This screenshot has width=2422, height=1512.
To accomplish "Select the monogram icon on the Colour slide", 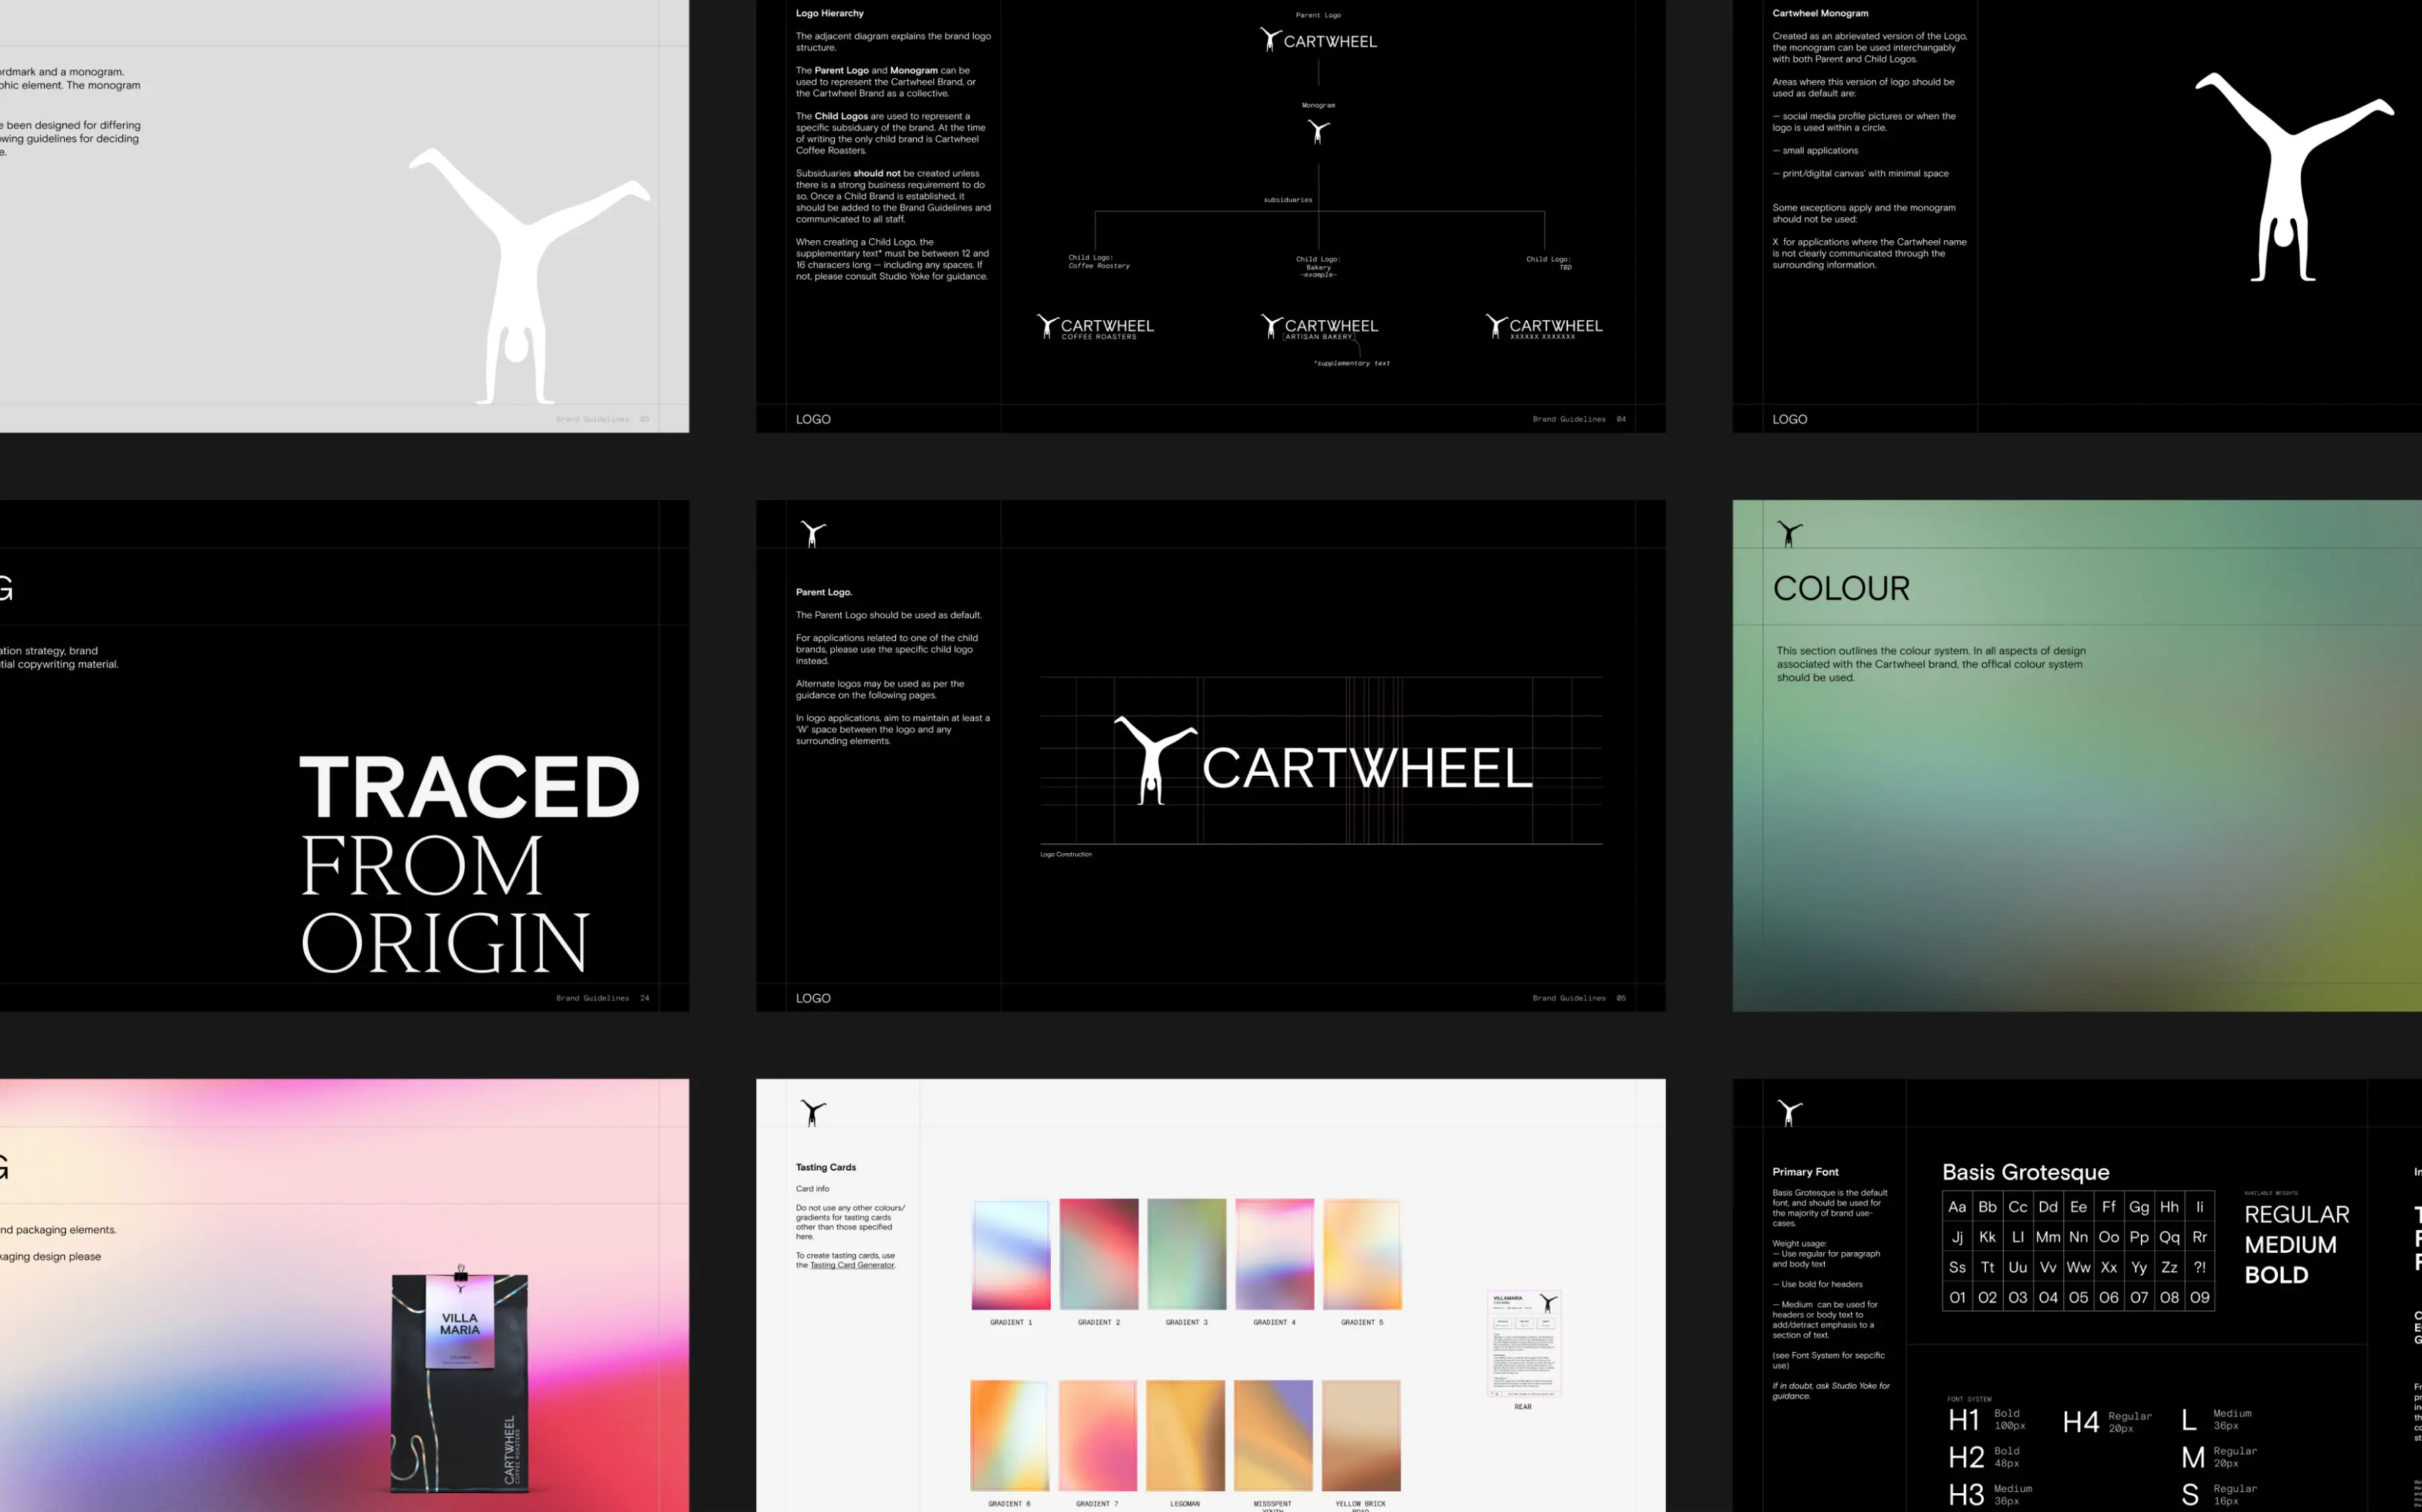I will (x=1790, y=533).
